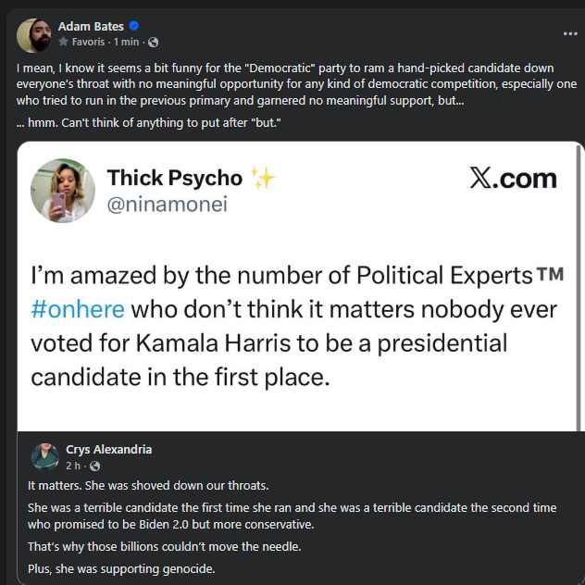Click the blue verified badge beside Adam Bates
The width and height of the screenshot is (585, 585).
(133, 27)
